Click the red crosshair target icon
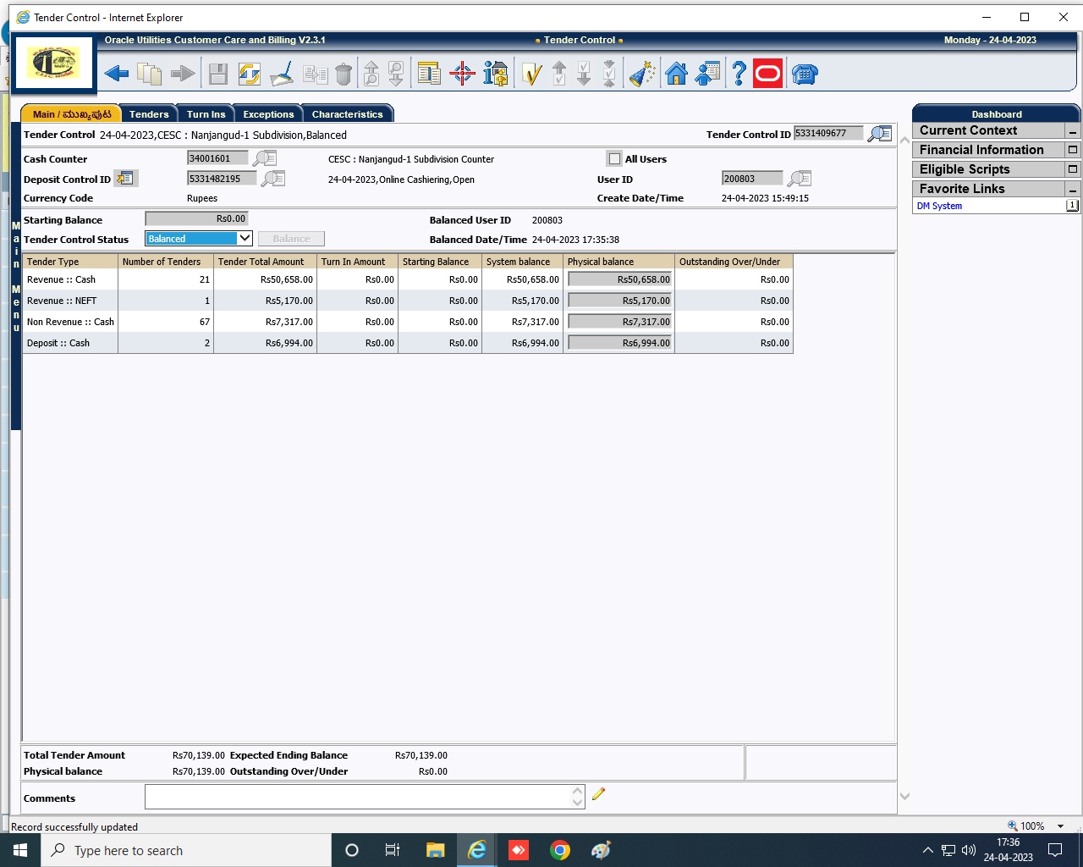This screenshot has width=1083, height=867. pyautogui.click(x=463, y=75)
